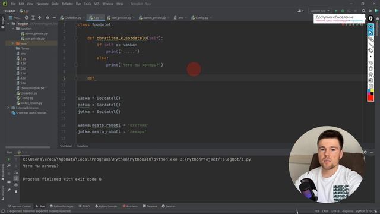Expand the venv folder
The width and height of the screenshot is (380, 214).
click(13, 43)
